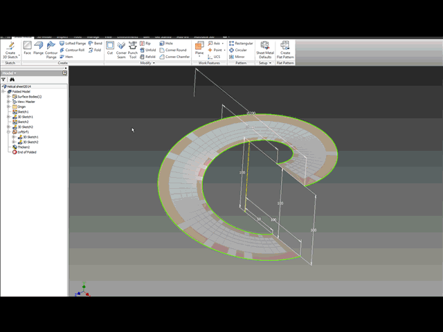This screenshot has width=443, height=332.
Task: Open Sheet Metal Defaults
Action: pyautogui.click(x=265, y=50)
